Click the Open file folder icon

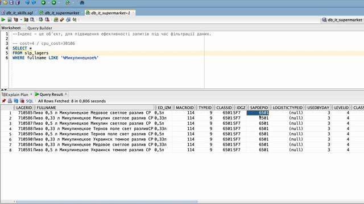[x=5, y=2]
